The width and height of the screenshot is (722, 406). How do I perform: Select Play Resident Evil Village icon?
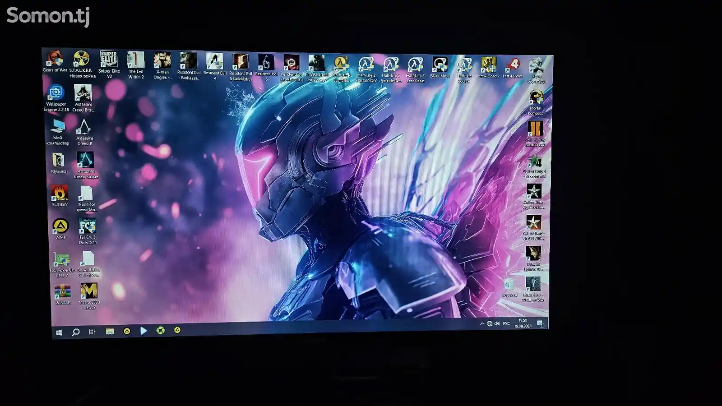pyautogui.click(x=317, y=69)
